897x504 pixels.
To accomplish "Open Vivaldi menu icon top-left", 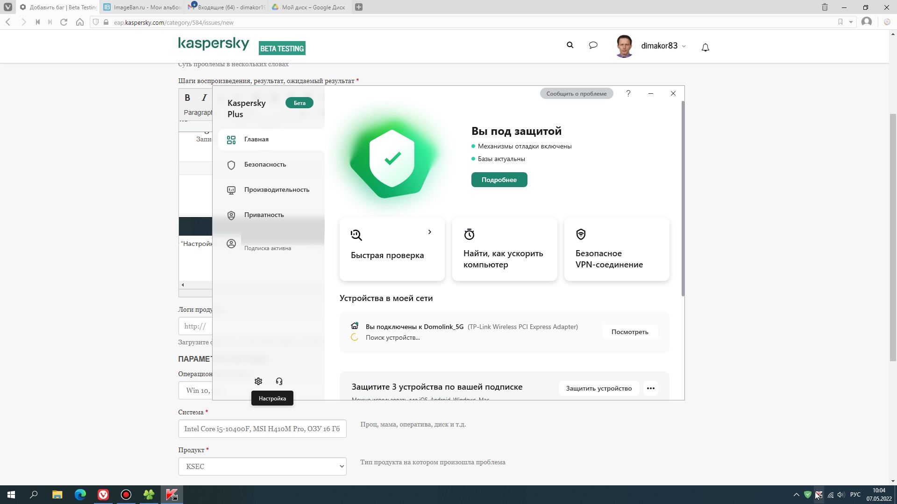I will tap(7, 7).
